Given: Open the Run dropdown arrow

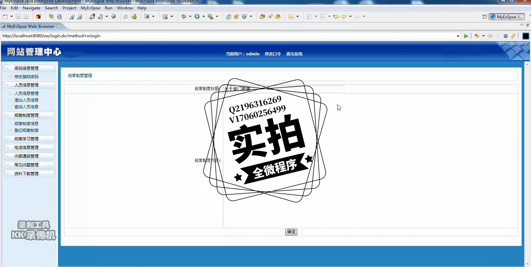Looking at the screenshot, I should pyautogui.click(x=203, y=16).
